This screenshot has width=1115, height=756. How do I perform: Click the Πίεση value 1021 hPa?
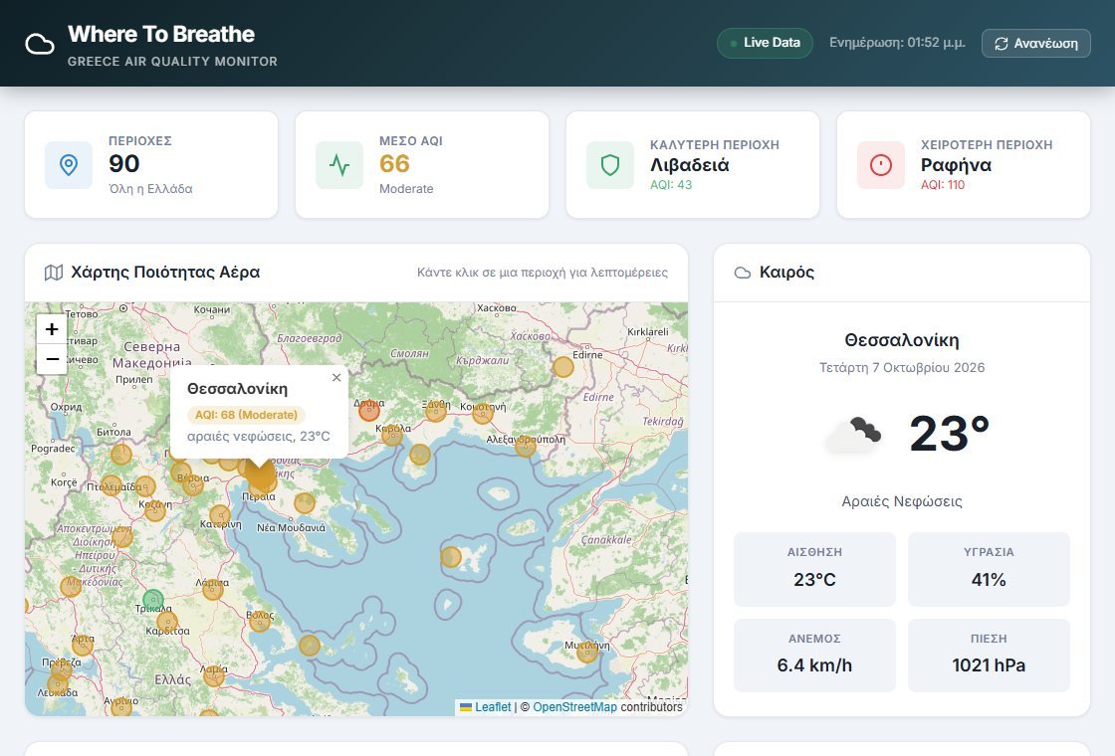coord(989,665)
